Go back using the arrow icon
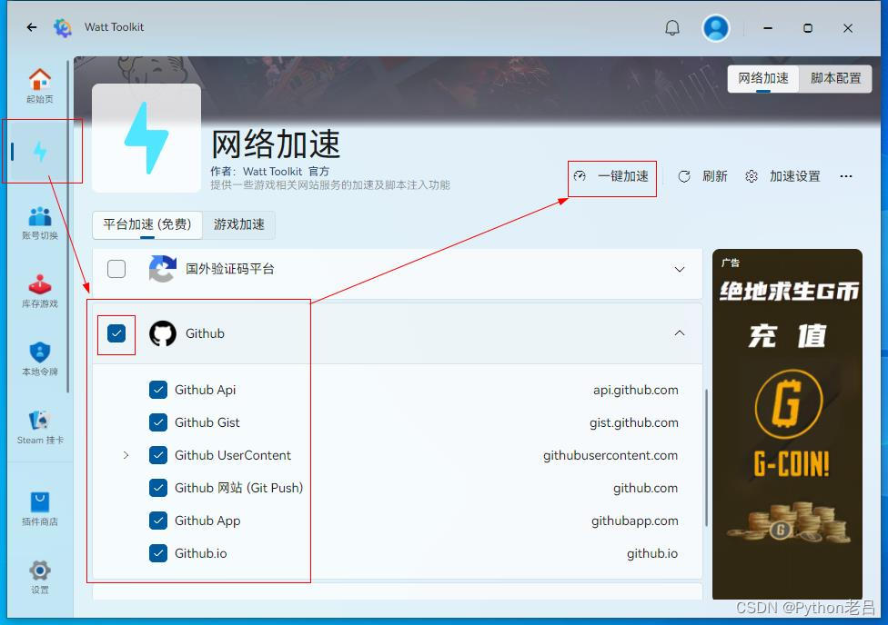The height and width of the screenshot is (625, 888). (32, 27)
